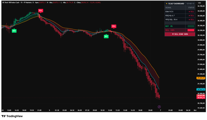Viewport: 207px width, 120px height.
Task: Click the open value 28.875,11 after Aper.
Action: (42, 2)
